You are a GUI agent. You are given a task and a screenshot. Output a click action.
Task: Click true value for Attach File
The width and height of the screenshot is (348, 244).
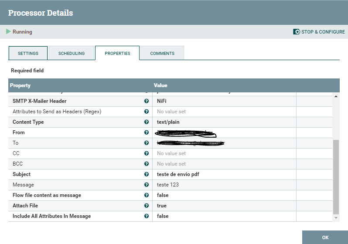[x=161, y=206]
